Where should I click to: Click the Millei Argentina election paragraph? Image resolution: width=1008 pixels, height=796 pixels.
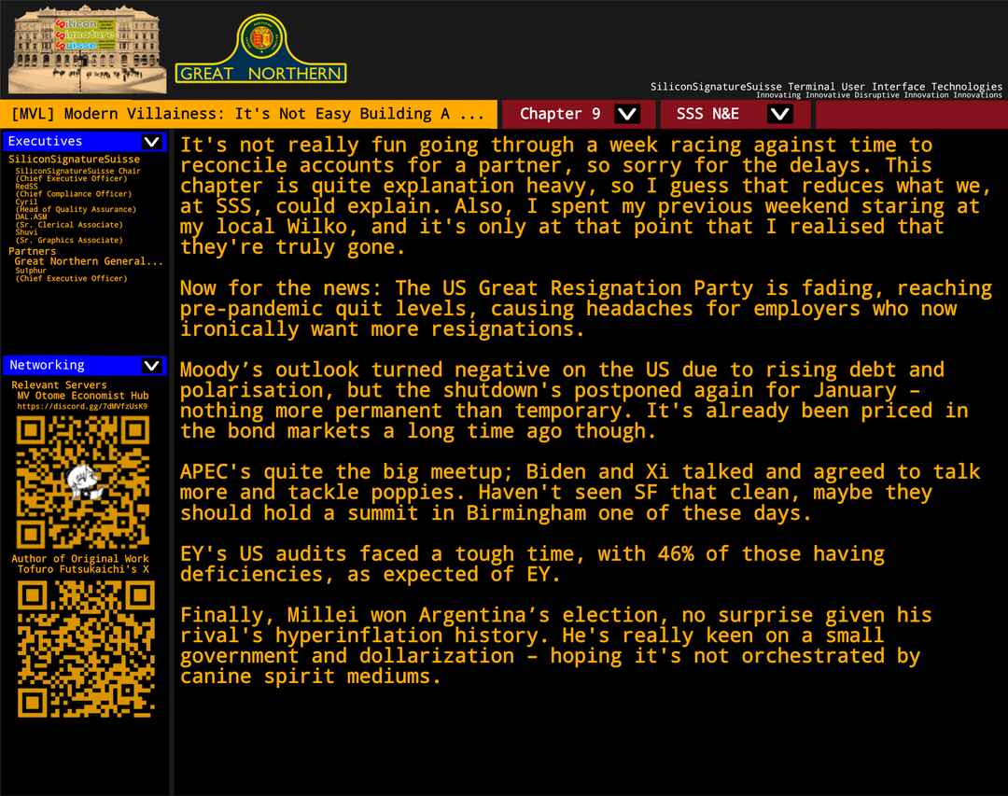(556, 646)
